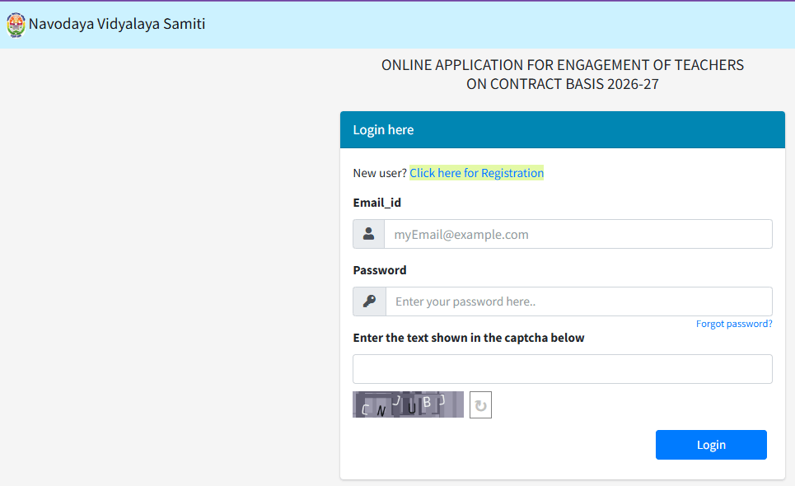Click the captcha image showing distorted letters
Image resolution: width=795 pixels, height=486 pixels.
408,404
